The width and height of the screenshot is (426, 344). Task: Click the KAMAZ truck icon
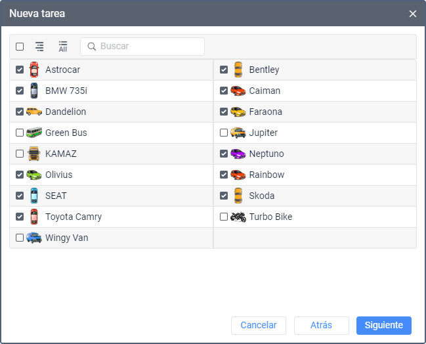click(x=34, y=154)
